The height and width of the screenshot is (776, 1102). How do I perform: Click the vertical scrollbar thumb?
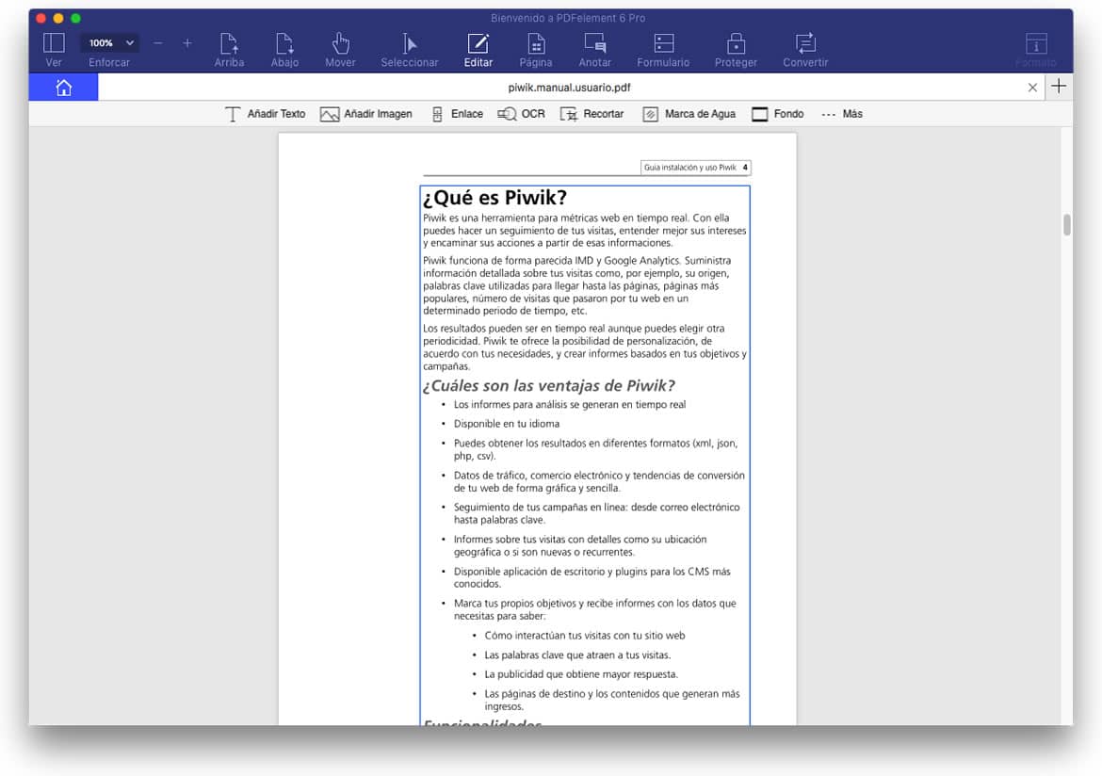(x=1066, y=225)
